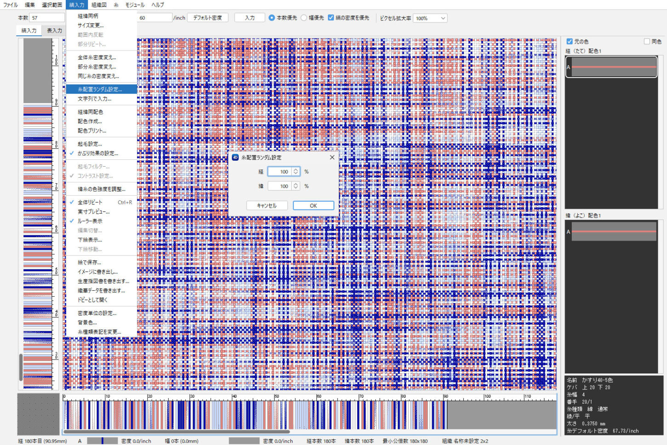Click the 4D app icon in dialog title
The image size is (667, 445).
pyautogui.click(x=236, y=158)
